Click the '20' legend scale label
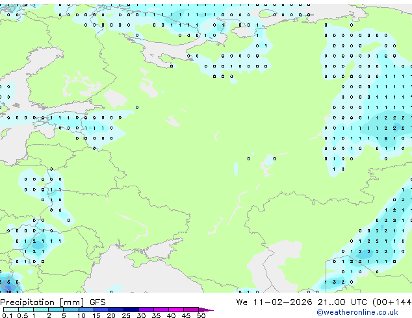412x318 pixels. [111, 315]
